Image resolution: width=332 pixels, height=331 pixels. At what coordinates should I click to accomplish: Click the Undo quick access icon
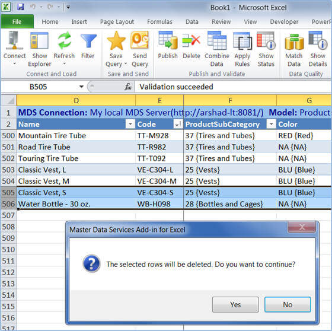click(x=33, y=7)
